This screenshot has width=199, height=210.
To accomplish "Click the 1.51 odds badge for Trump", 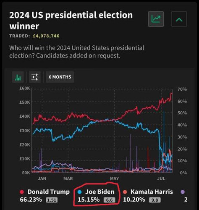I will coord(52,200).
